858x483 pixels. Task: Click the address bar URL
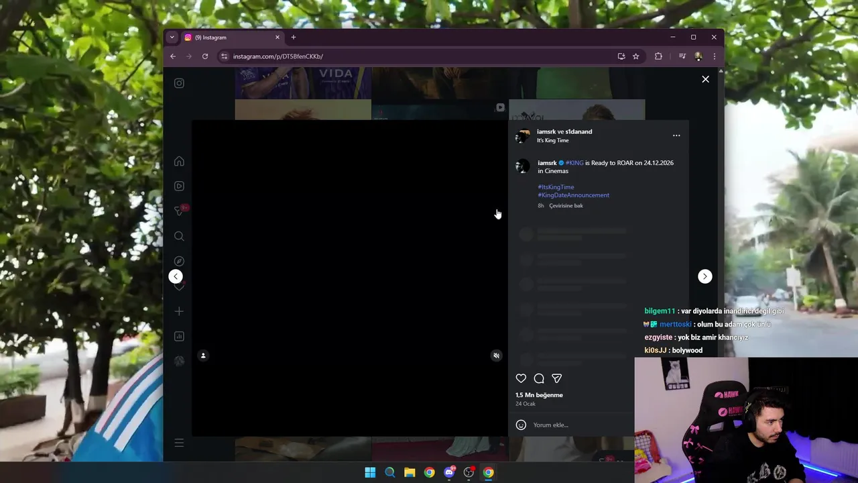click(278, 56)
